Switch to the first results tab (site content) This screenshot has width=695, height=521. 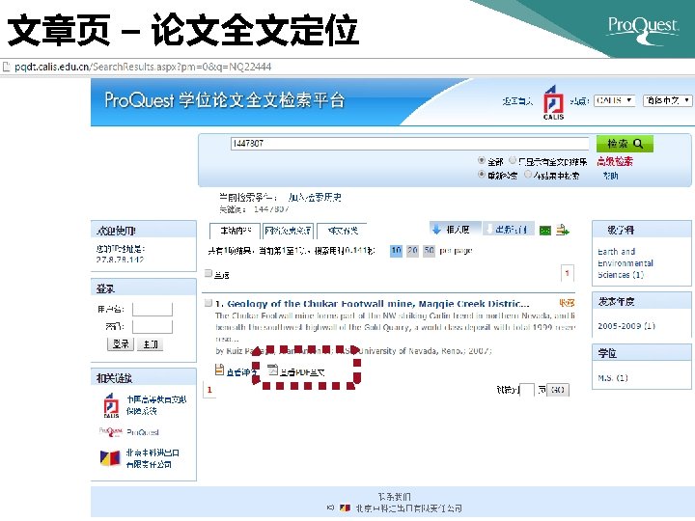(x=235, y=231)
